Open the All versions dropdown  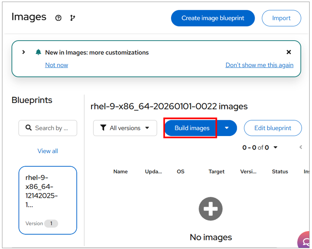click(125, 128)
